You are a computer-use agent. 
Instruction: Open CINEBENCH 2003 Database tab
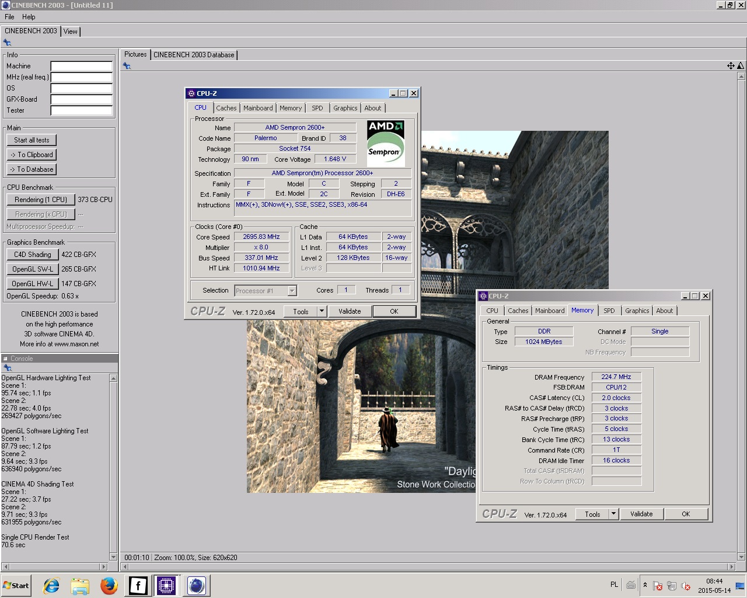click(x=194, y=55)
